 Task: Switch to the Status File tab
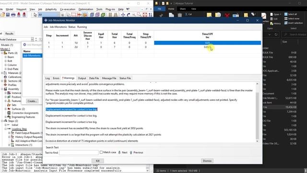point(125,78)
